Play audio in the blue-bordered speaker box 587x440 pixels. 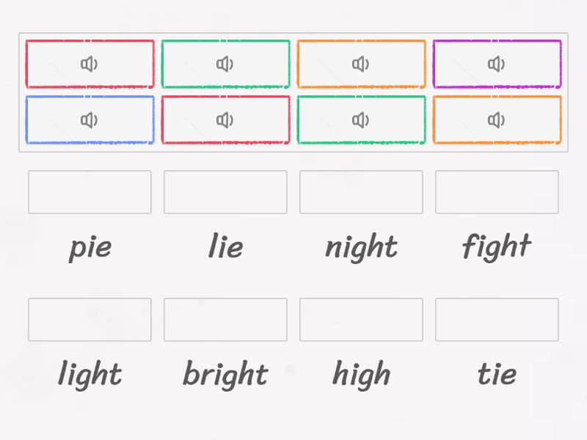pos(90,120)
